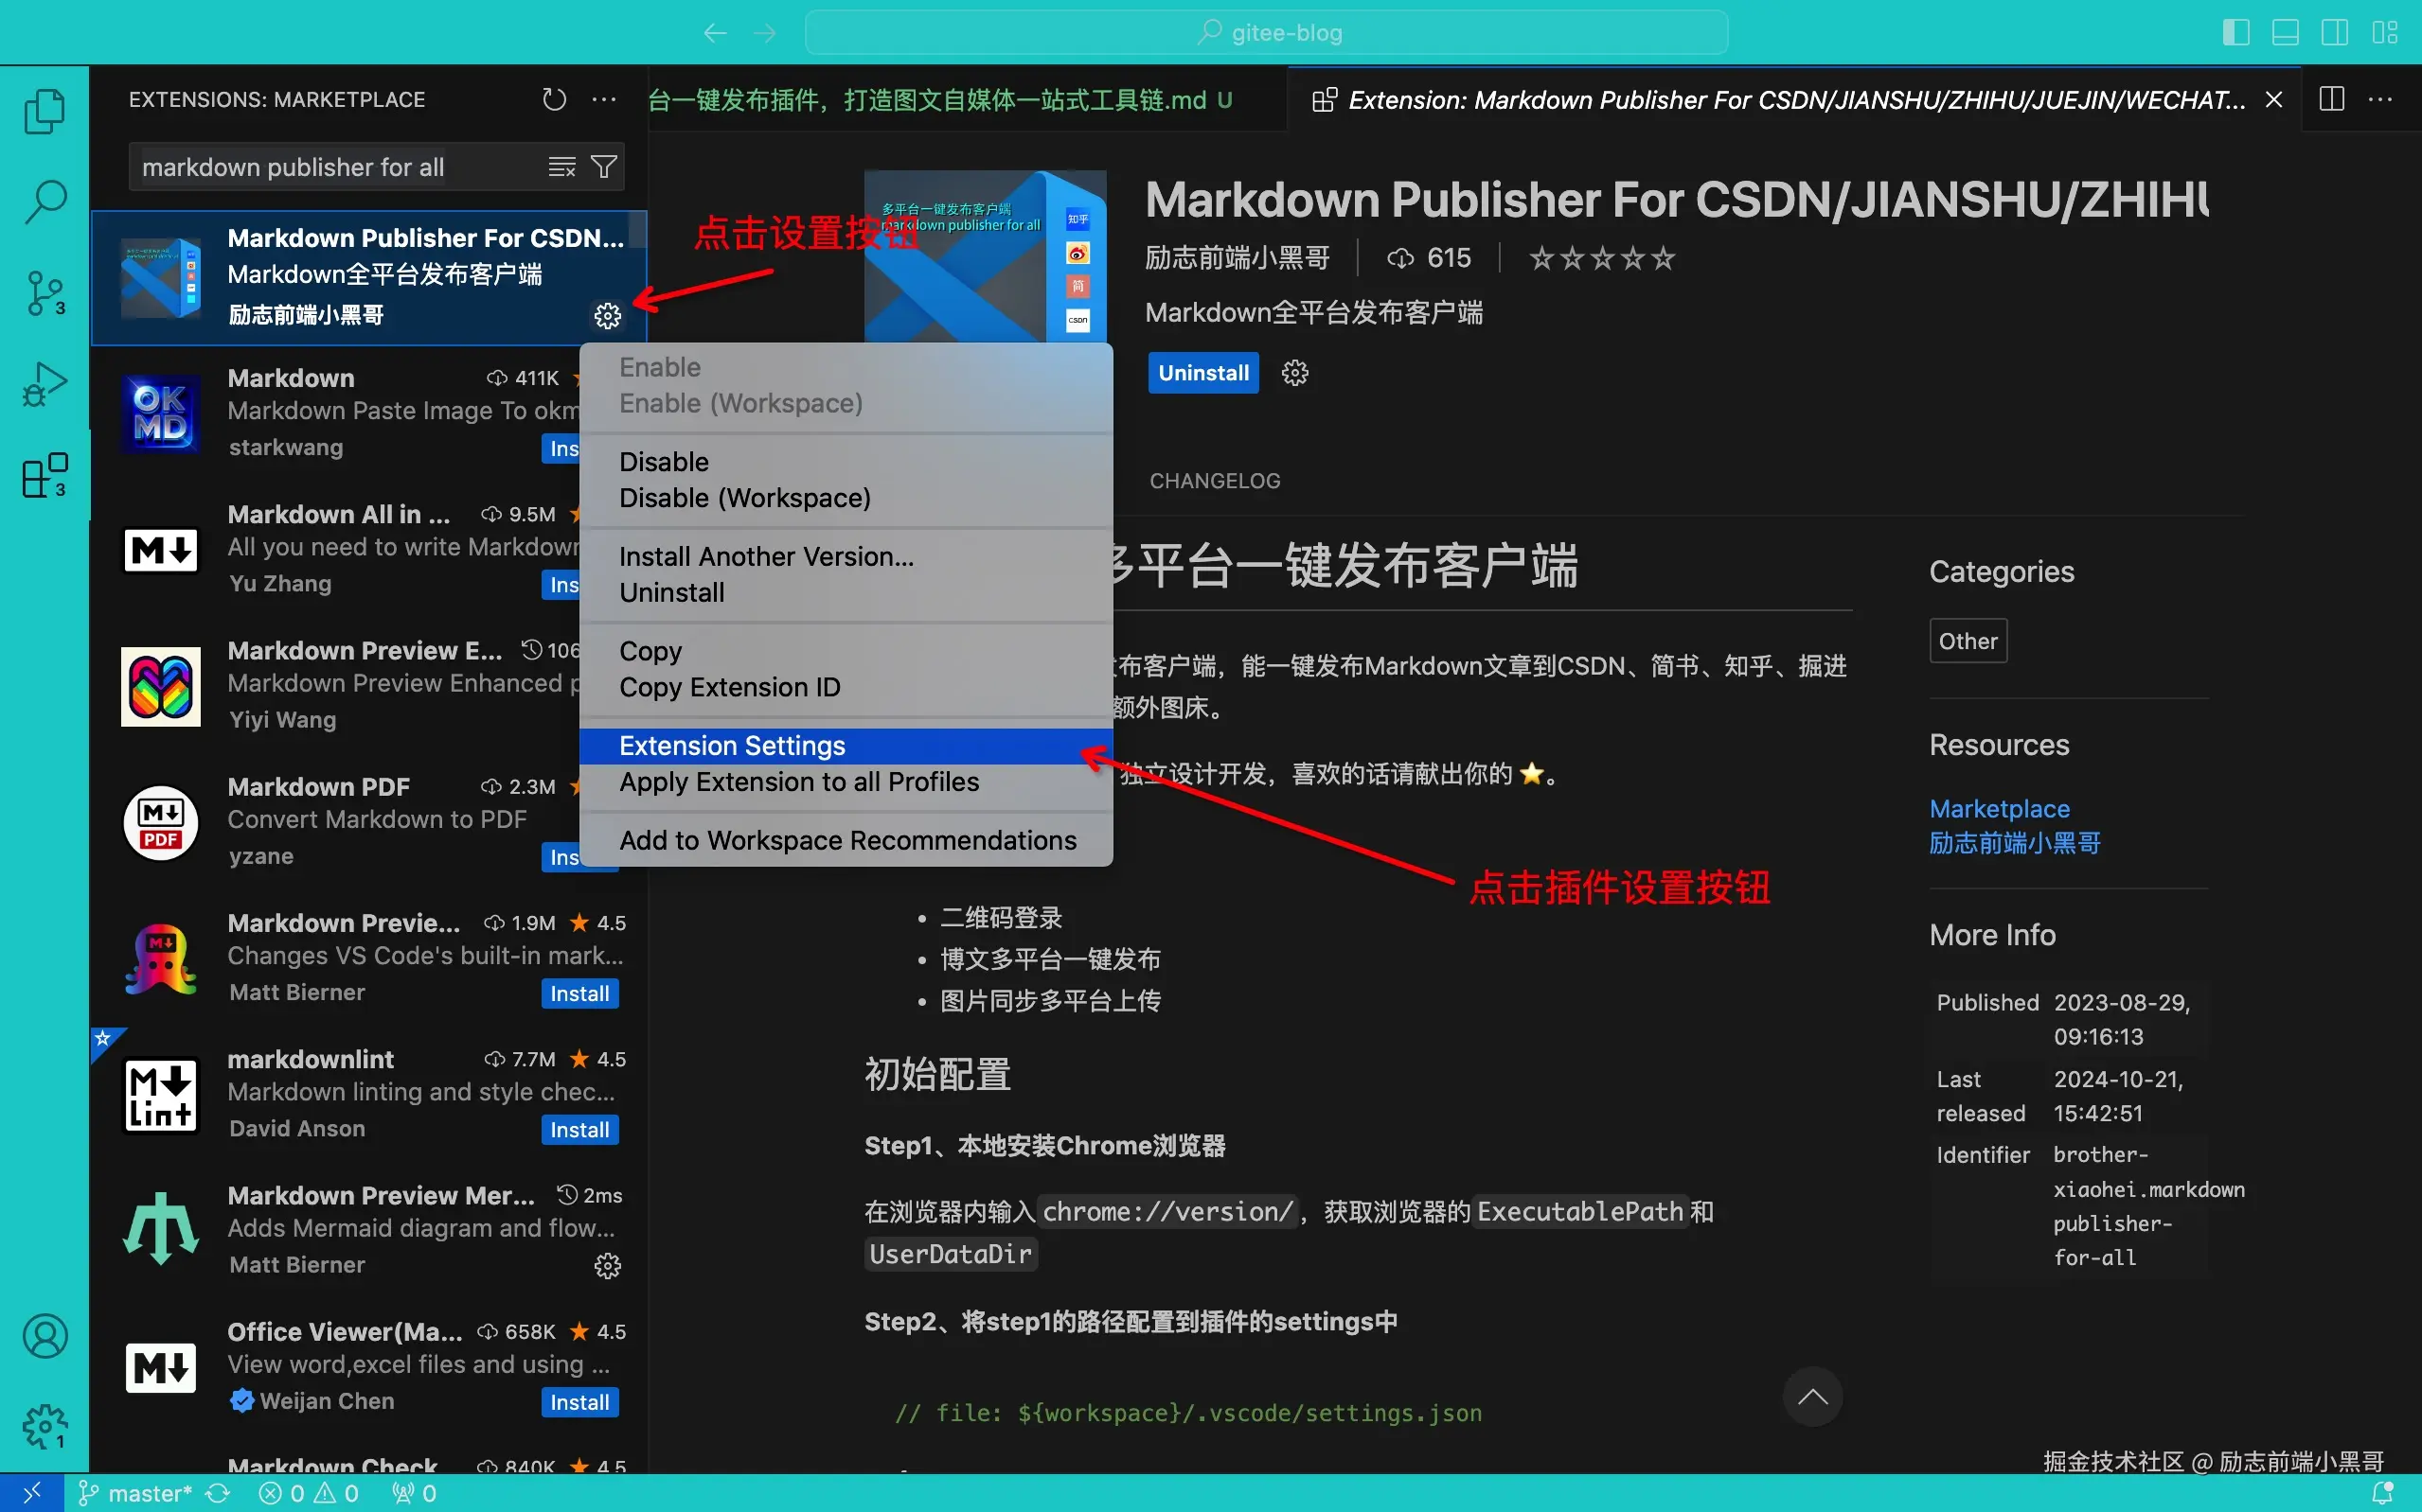Refresh the extensions marketplace list
Screen dimensions: 2422x1512
point(554,99)
